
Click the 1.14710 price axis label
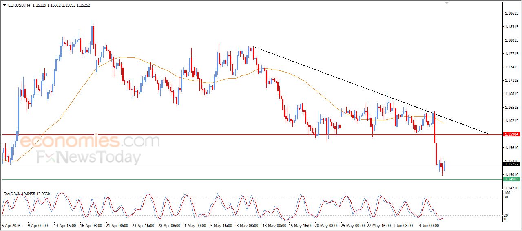(511, 188)
